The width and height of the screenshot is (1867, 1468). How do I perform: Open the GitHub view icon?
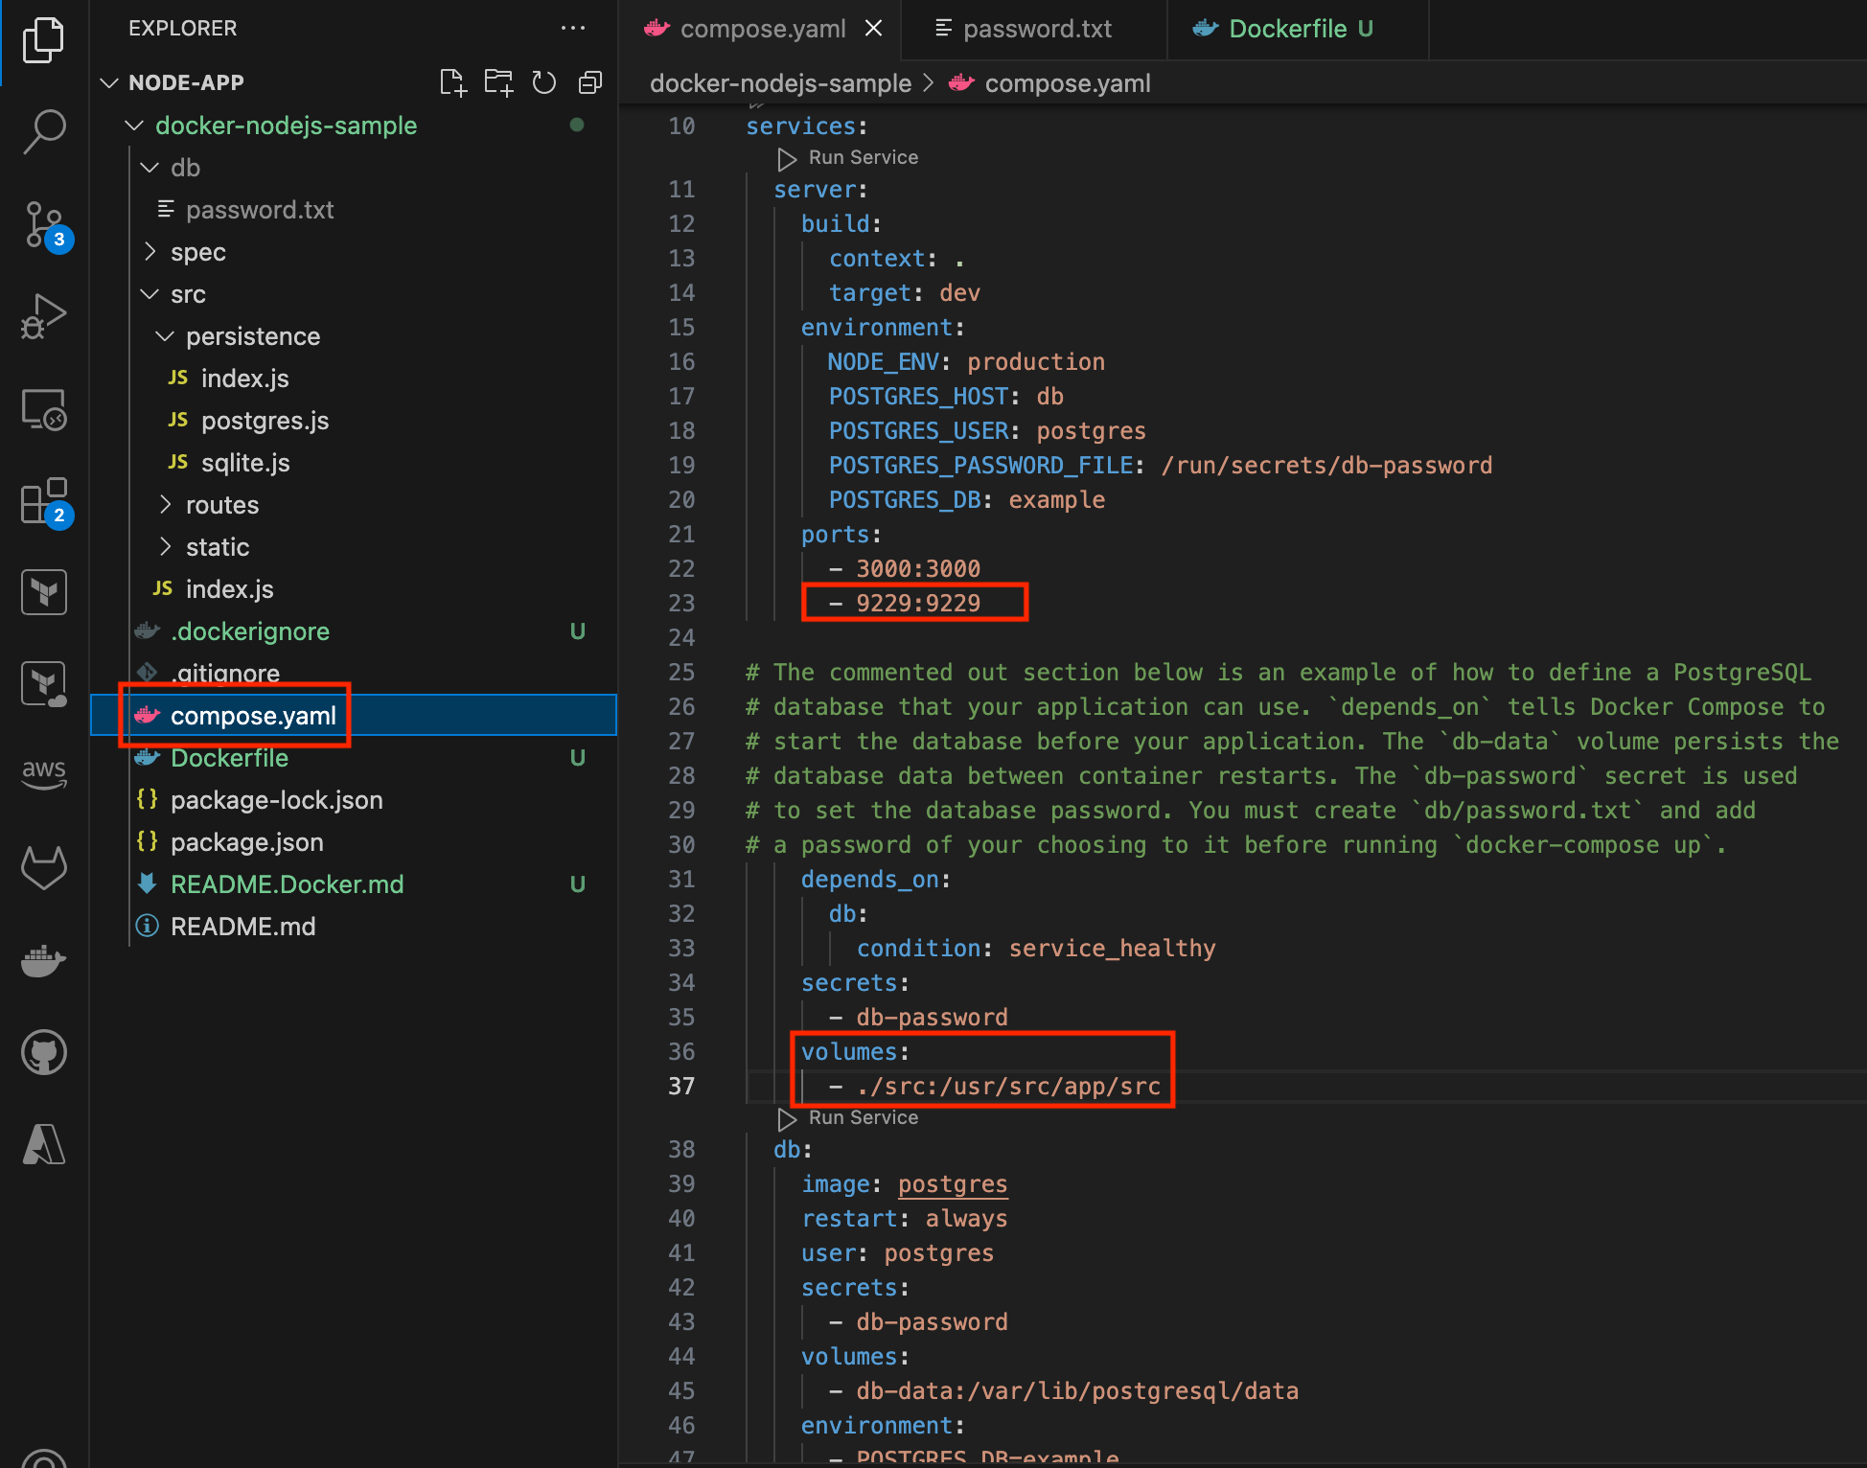(43, 1052)
